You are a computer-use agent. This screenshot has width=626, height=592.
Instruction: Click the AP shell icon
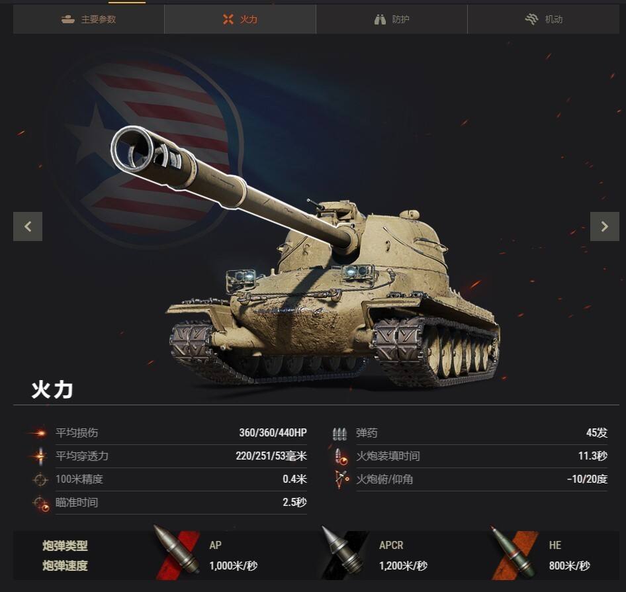177,553
